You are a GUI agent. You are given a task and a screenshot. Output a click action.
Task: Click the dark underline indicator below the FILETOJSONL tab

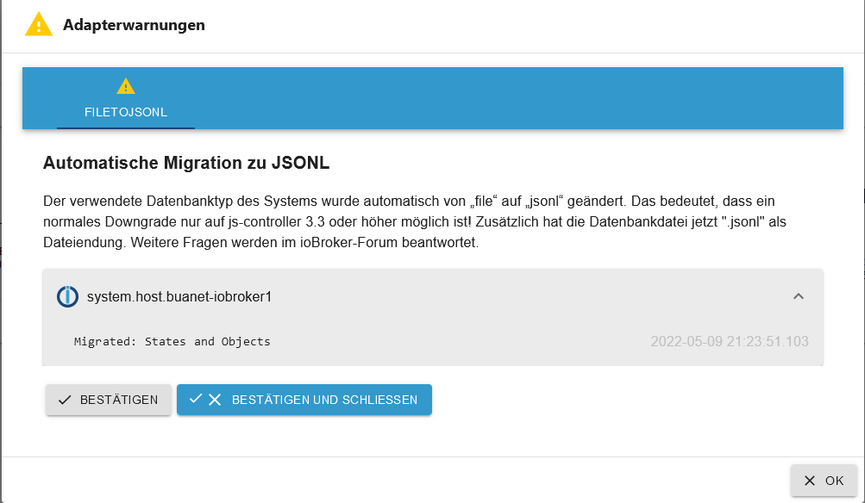point(126,127)
